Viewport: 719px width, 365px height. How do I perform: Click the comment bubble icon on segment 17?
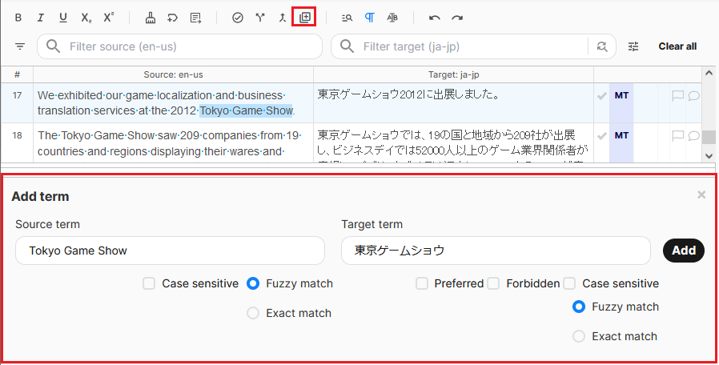point(693,96)
